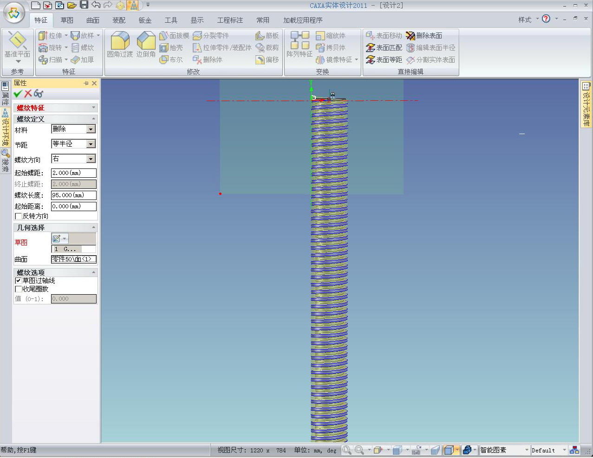Collapse the 螺纹选项 section
Image resolution: width=593 pixels, height=458 pixels.
[x=93, y=273]
